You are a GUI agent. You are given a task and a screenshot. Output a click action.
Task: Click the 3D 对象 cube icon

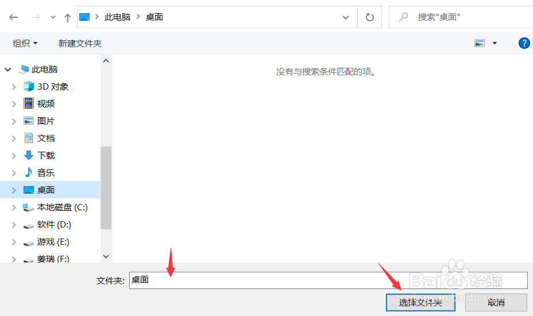tap(29, 86)
